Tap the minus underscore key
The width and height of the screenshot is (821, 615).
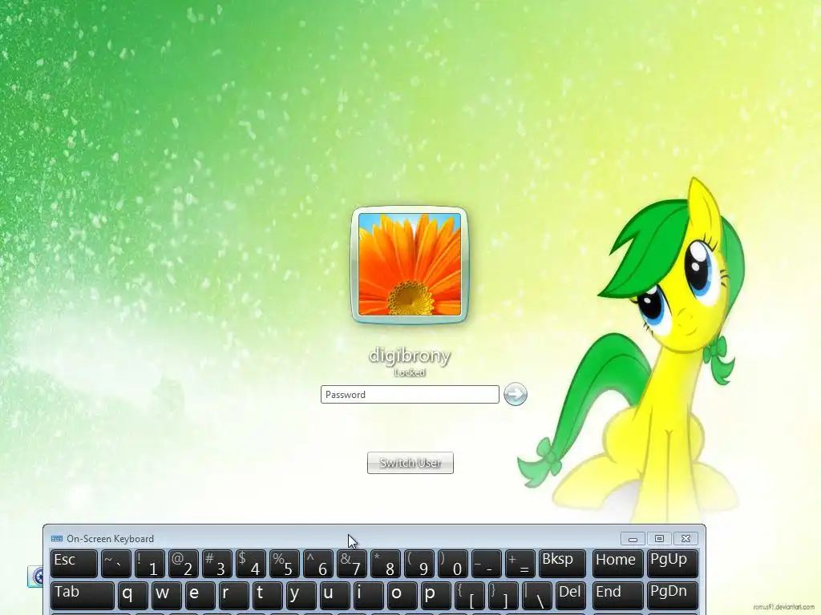(x=487, y=563)
